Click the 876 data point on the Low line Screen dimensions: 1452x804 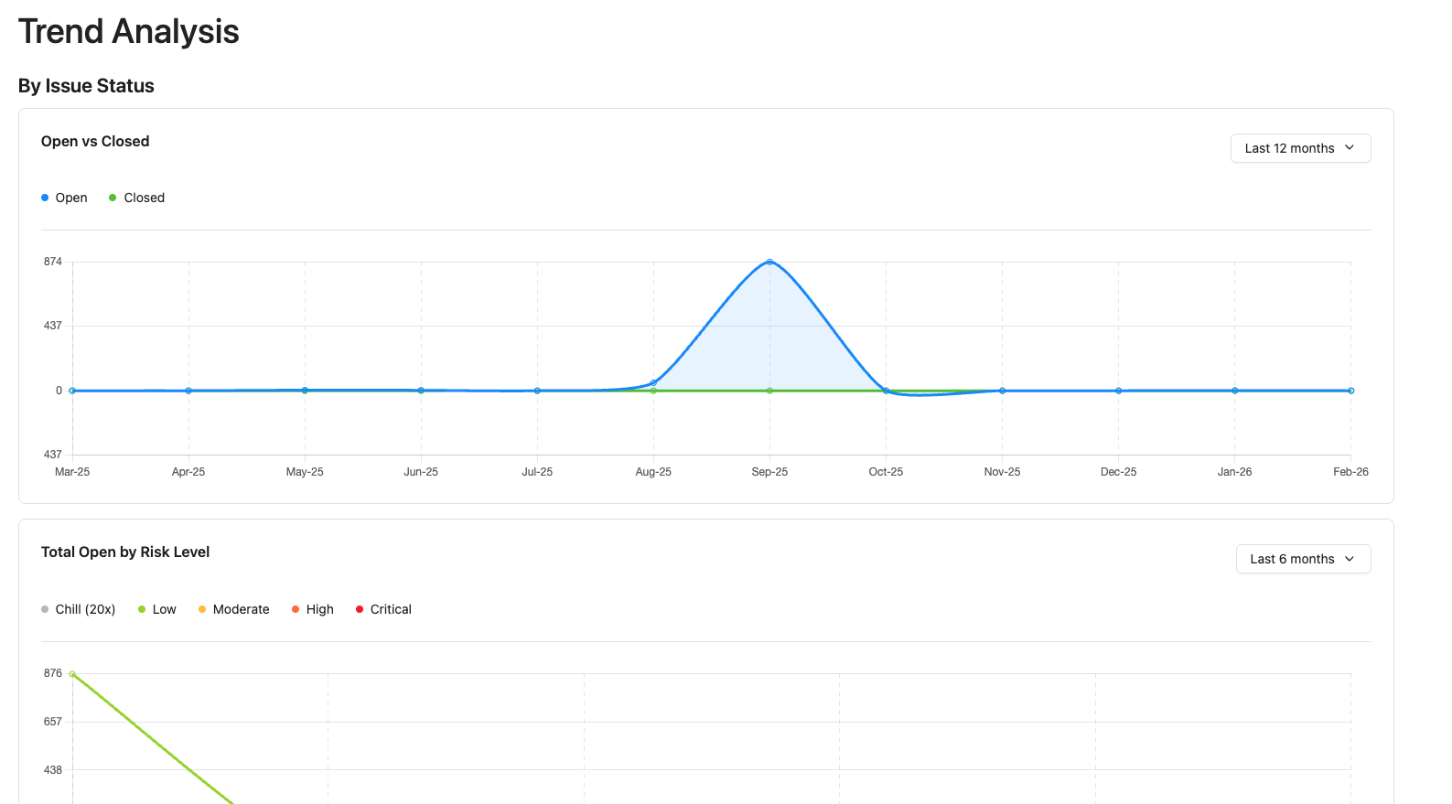72,674
